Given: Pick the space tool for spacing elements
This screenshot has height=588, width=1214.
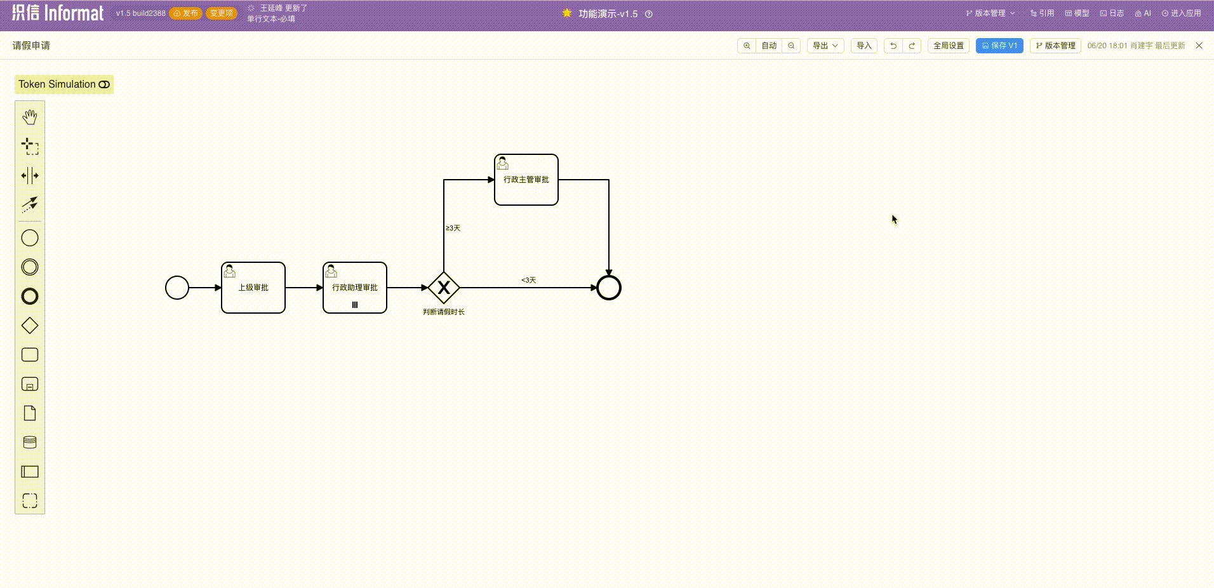Looking at the screenshot, I should point(29,176).
